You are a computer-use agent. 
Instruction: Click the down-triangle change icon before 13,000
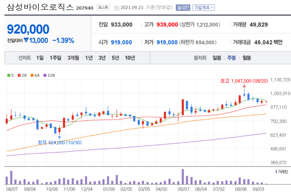tap(26, 40)
